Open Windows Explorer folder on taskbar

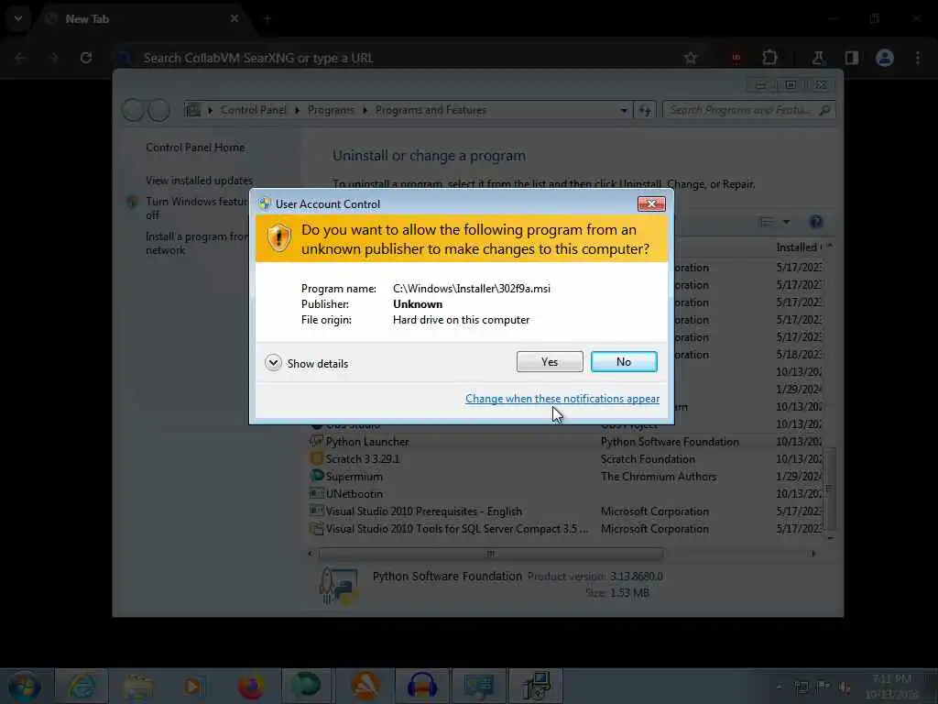coord(138,686)
